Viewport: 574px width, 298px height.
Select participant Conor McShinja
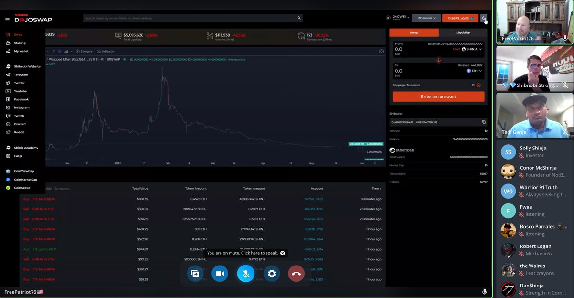[535, 171]
